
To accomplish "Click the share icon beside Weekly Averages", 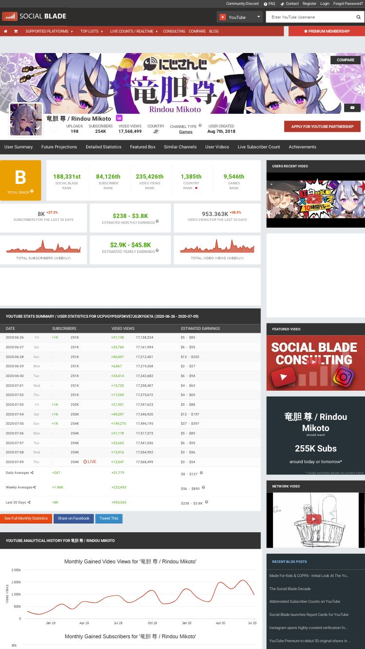I will pyautogui.click(x=34, y=487).
